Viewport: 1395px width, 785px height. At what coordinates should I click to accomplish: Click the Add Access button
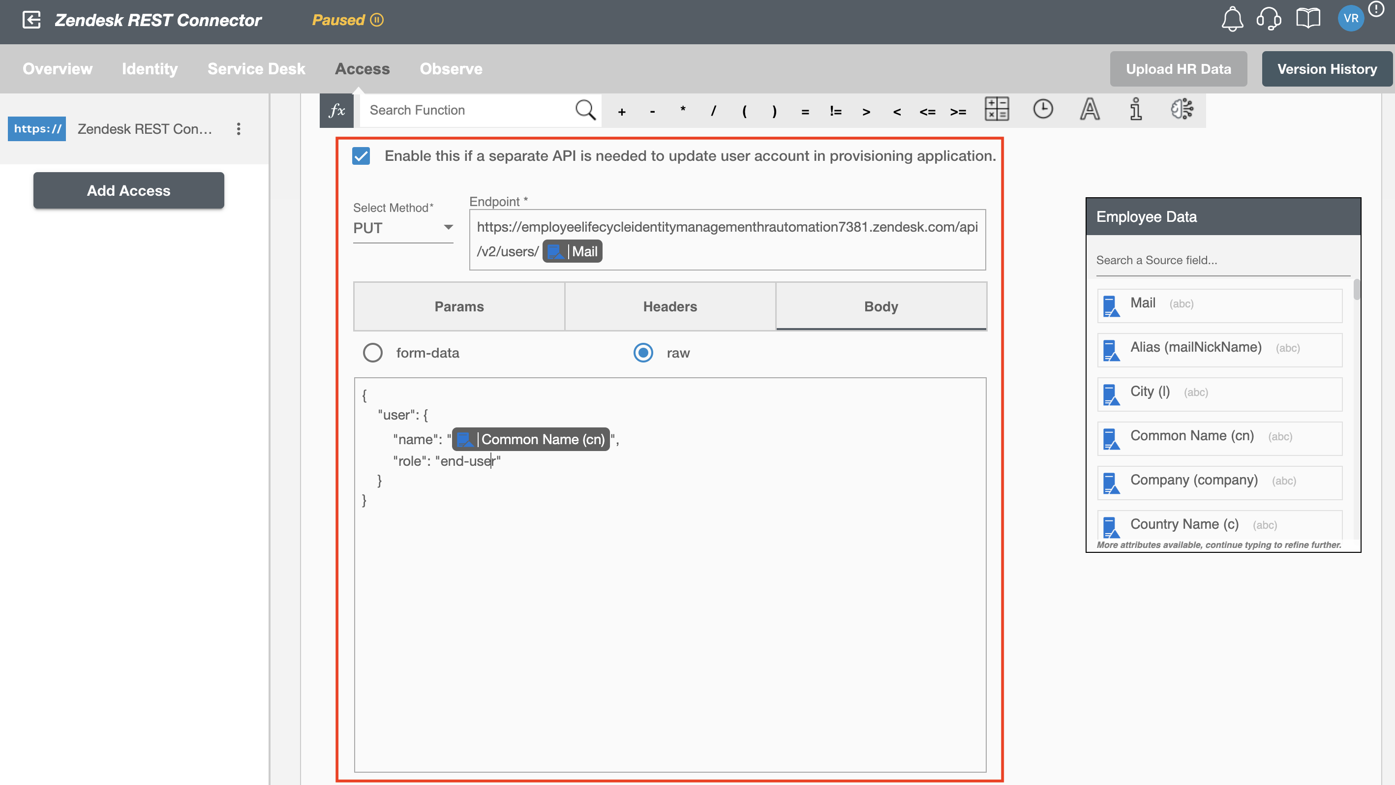click(x=128, y=190)
